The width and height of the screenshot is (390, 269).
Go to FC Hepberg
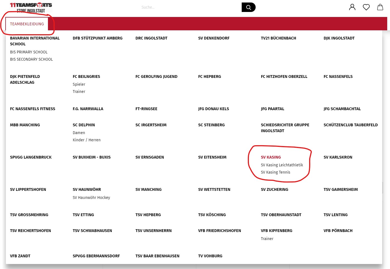tap(210, 76)
